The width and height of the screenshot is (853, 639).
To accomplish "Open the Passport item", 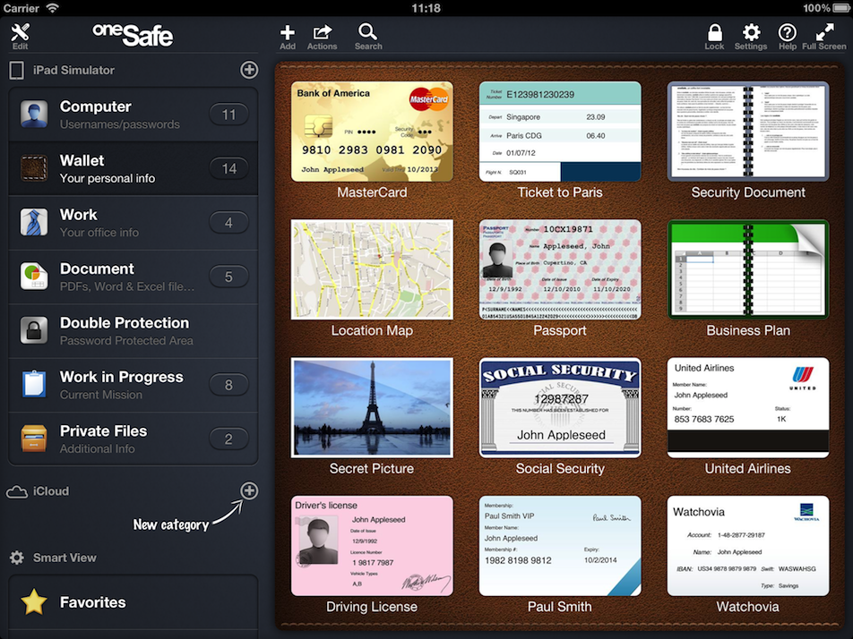I will coord(560,269).
